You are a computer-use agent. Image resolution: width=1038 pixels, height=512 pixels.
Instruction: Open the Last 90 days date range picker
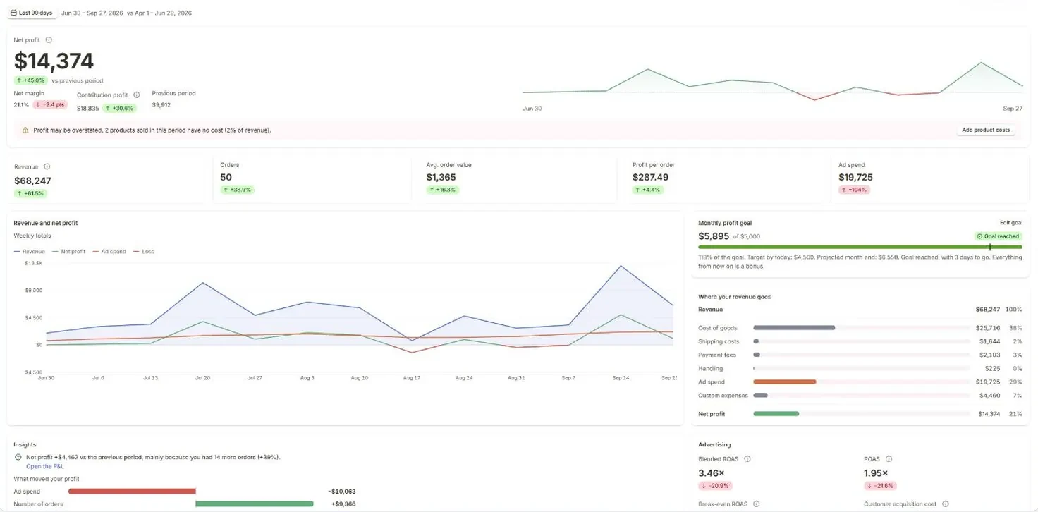click(x=32, y=13)
